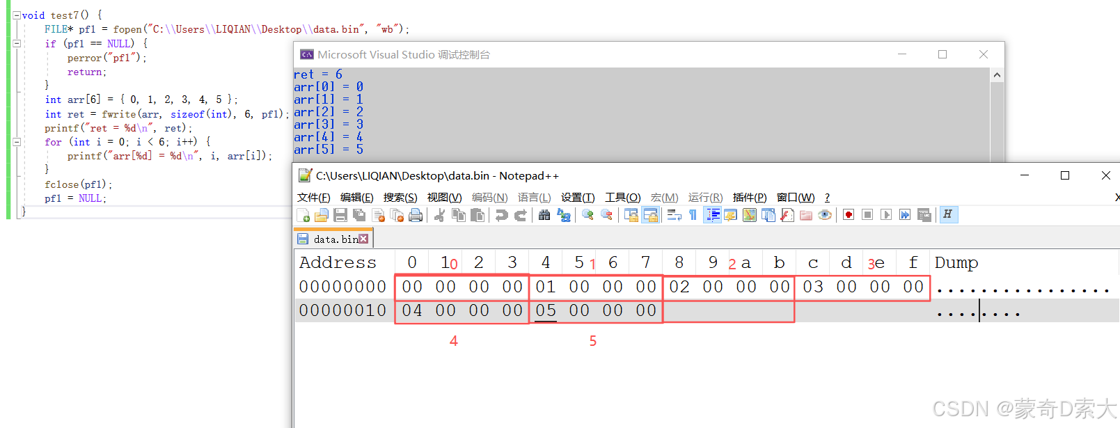Start macro recording with the red dot

pos(848,215)
